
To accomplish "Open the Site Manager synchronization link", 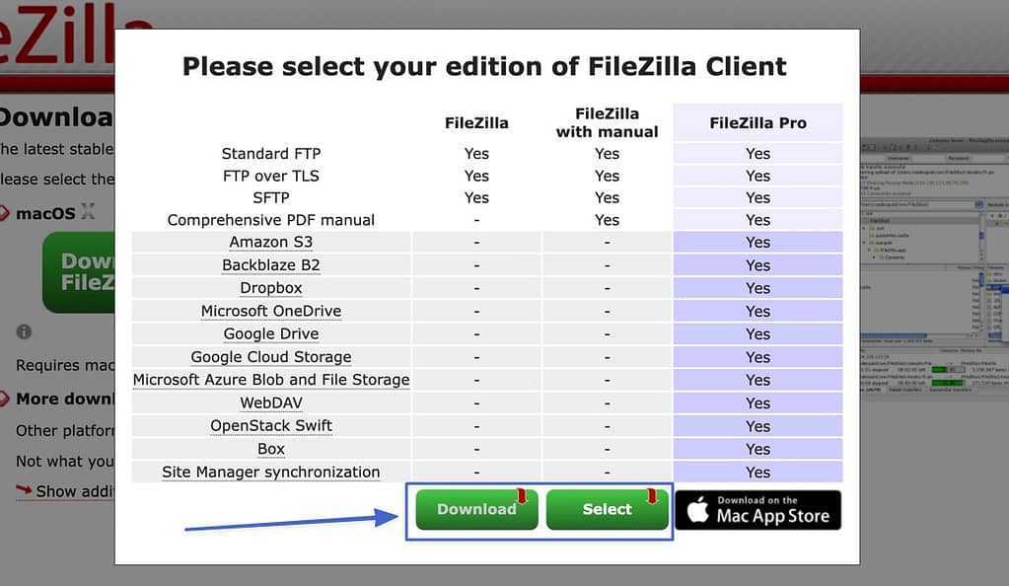I will tap(271, 472).
